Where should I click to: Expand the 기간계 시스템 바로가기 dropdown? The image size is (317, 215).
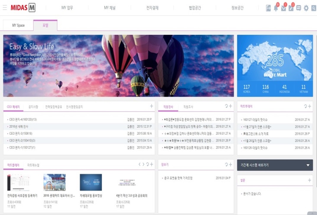[x=308, y=165]
